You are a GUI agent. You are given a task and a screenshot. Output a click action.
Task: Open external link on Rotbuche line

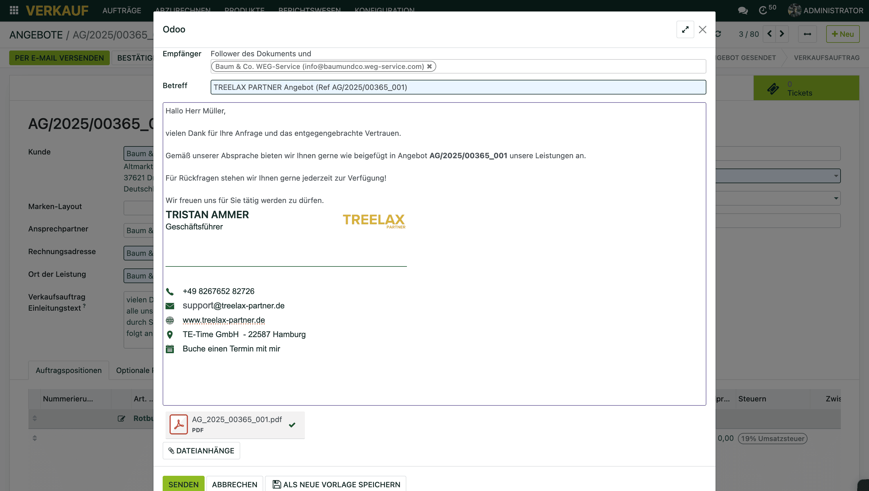121,418
